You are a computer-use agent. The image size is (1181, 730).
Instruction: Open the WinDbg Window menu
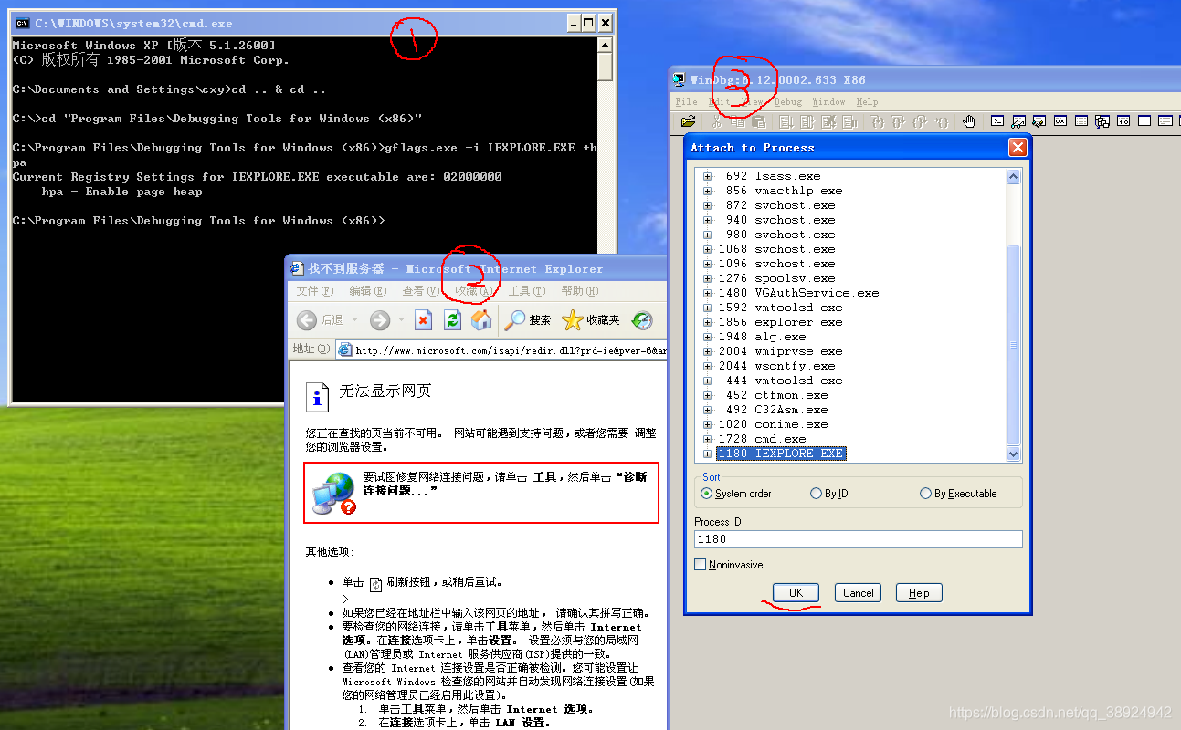[x=828, y=102]
